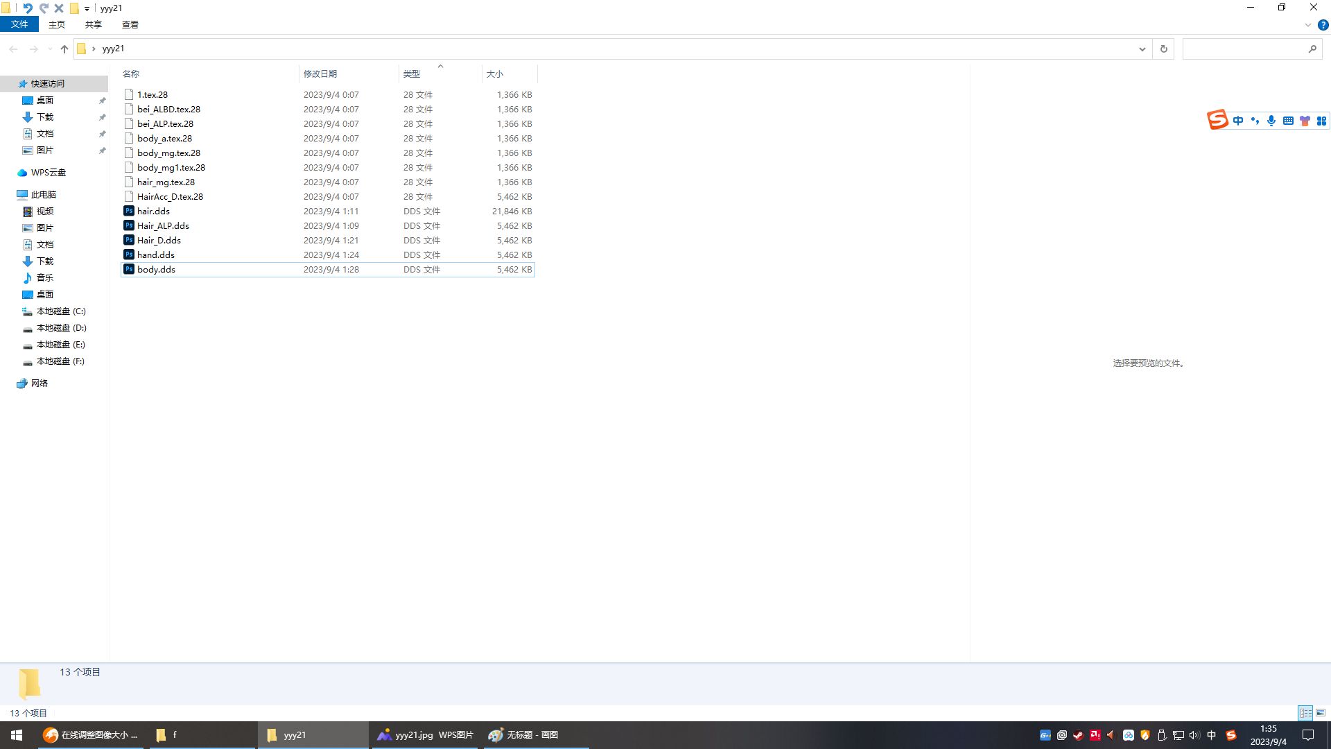Select the hair.dds Photoshop file
Image resolution: width=1331 pixels, height=749 pixels.
coord(153,212)
